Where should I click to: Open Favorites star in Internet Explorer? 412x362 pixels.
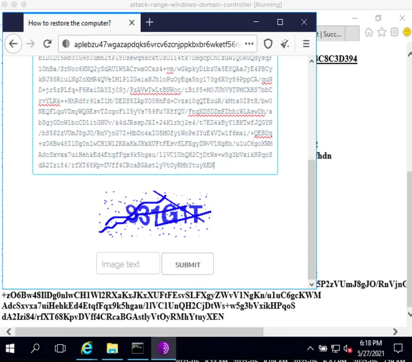(x=382, y=32)
